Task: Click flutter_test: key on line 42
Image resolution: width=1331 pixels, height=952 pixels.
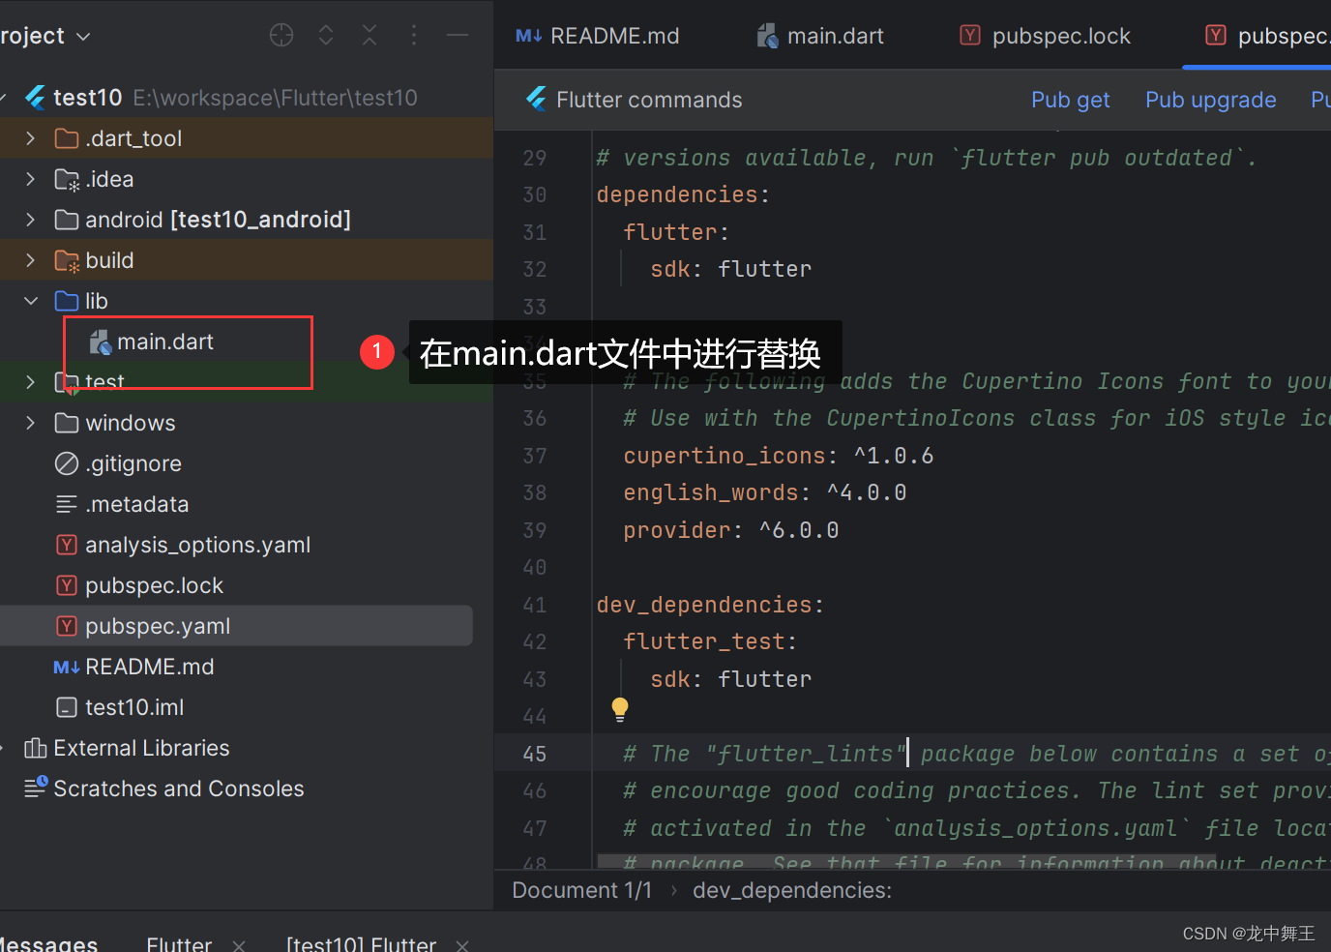Action: pos(710,641)
